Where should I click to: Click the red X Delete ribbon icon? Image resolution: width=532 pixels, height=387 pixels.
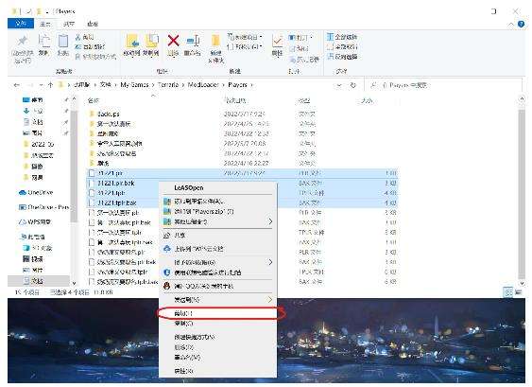173,41
